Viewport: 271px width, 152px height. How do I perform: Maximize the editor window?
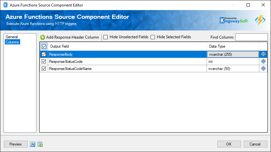[248, 5]
